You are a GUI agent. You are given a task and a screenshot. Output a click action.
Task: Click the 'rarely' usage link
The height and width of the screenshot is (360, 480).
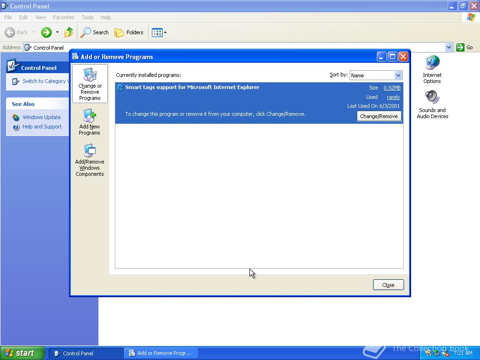[x=393, y=97]
